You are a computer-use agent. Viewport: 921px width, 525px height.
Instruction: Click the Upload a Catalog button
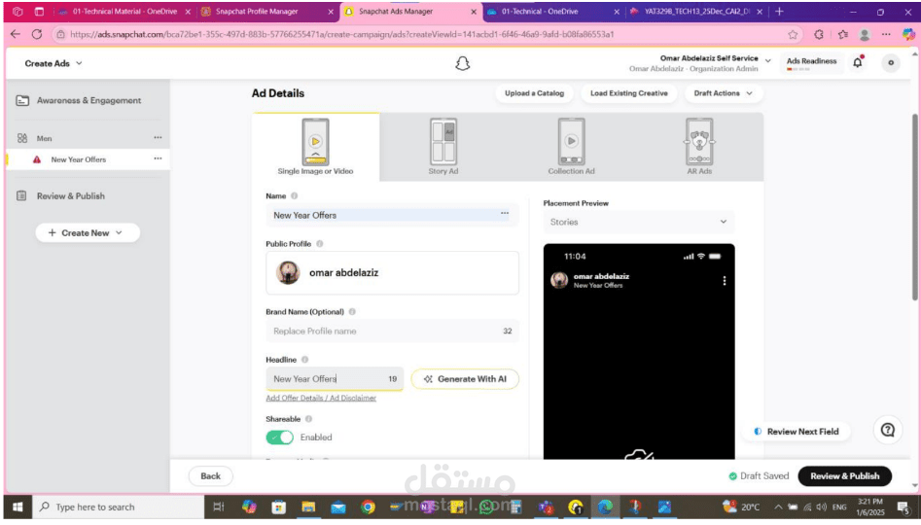[x=534, y=92]
